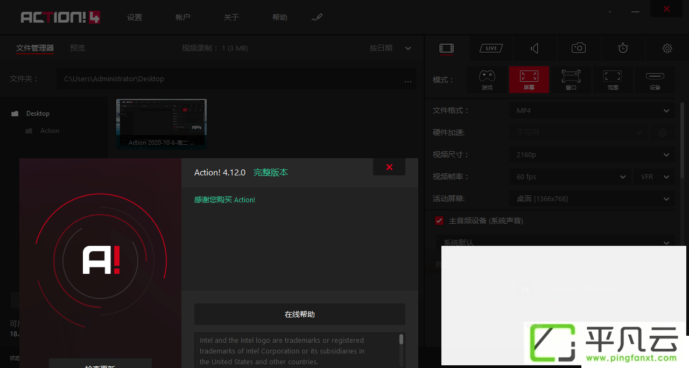The image size is (689, 368).
Task: Select the Desktop folder in tree
Action: [x=38, y=114]
